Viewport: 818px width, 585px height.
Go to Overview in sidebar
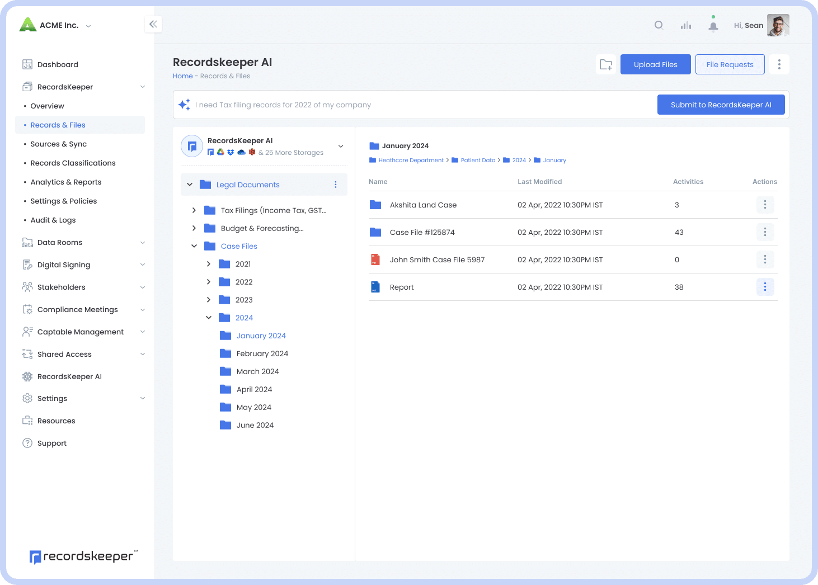point(47,106)
